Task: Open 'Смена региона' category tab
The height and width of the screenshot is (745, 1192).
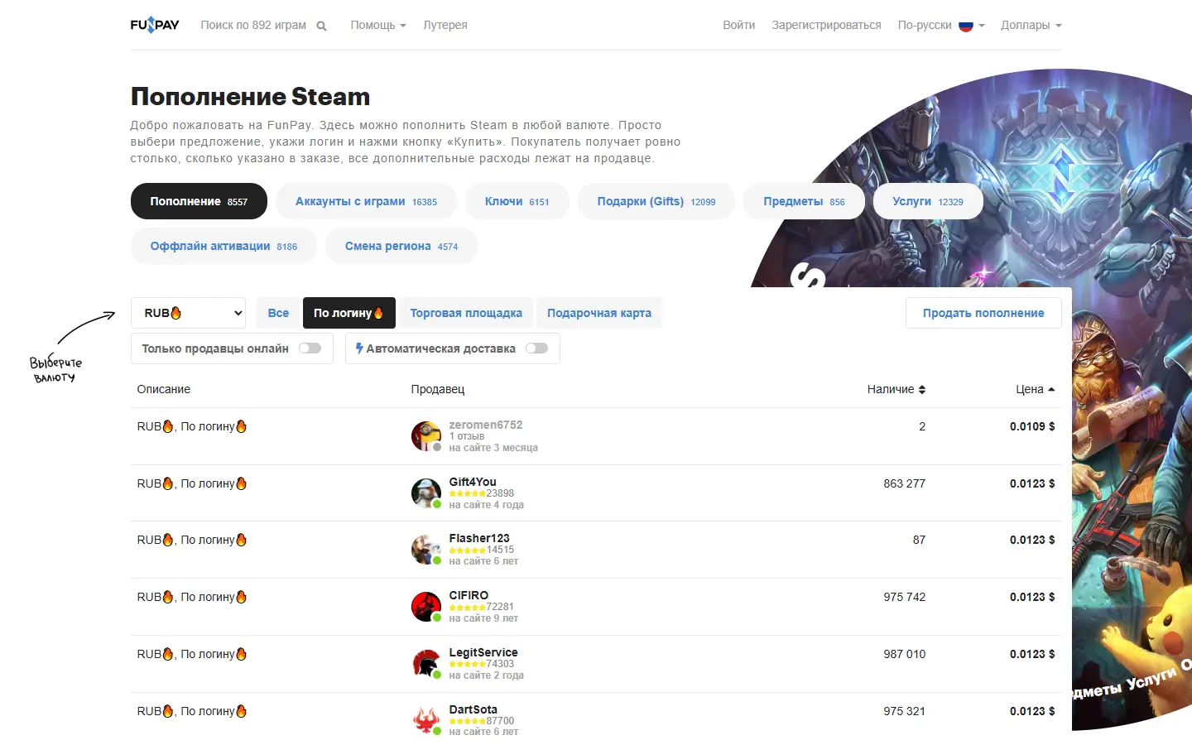Action: (401, 246)
